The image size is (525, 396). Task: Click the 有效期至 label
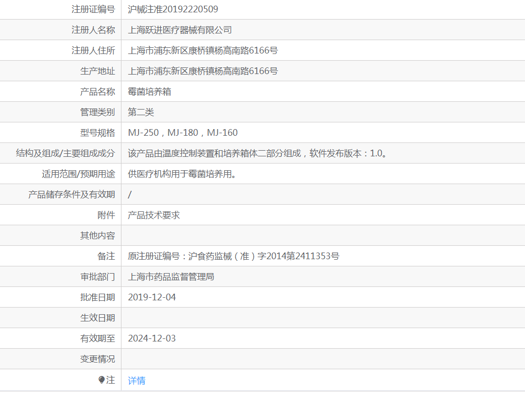[97, 338]
